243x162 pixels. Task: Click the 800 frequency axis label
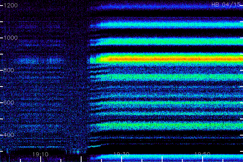click(9, 70)
